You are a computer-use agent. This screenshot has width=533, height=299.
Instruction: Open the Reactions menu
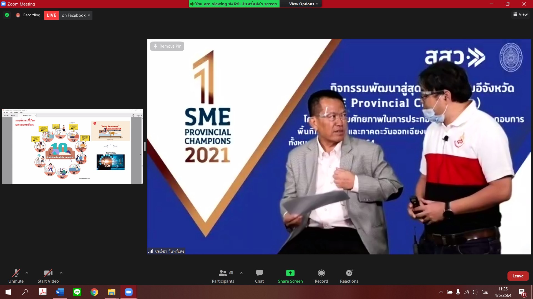coord(349,273)
